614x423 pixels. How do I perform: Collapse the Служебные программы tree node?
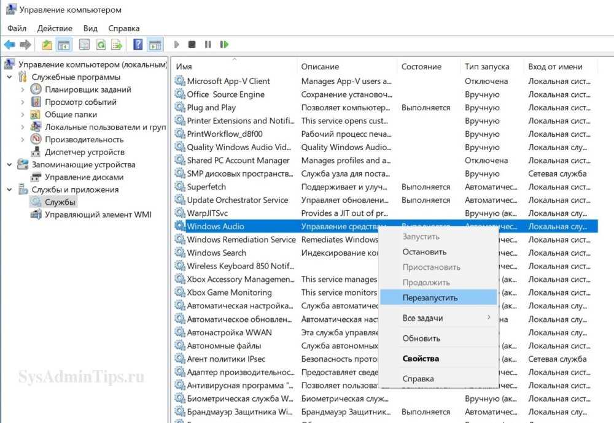coord(9,77)
